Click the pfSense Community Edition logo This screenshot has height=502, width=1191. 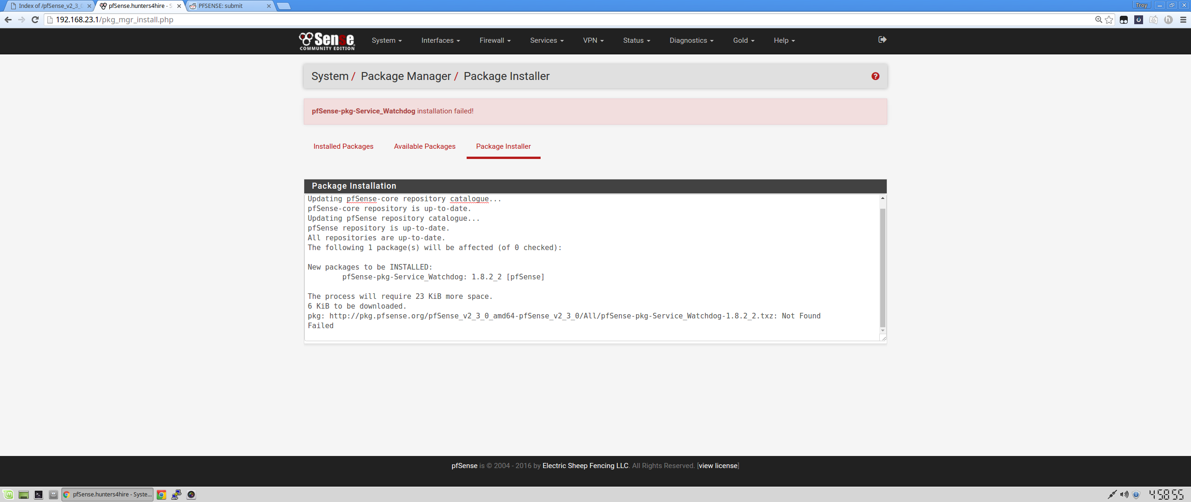(x=327, y=41)
